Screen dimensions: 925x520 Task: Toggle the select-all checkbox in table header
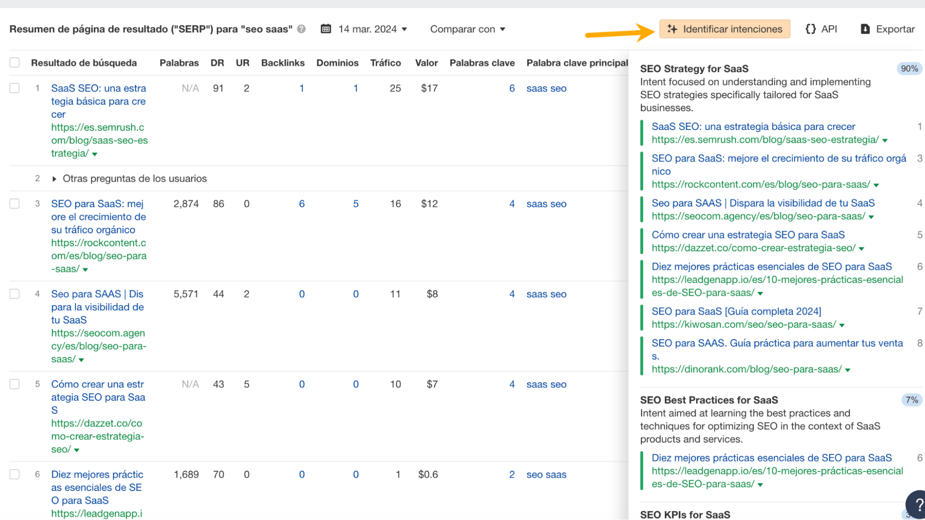tap(15, 63)
